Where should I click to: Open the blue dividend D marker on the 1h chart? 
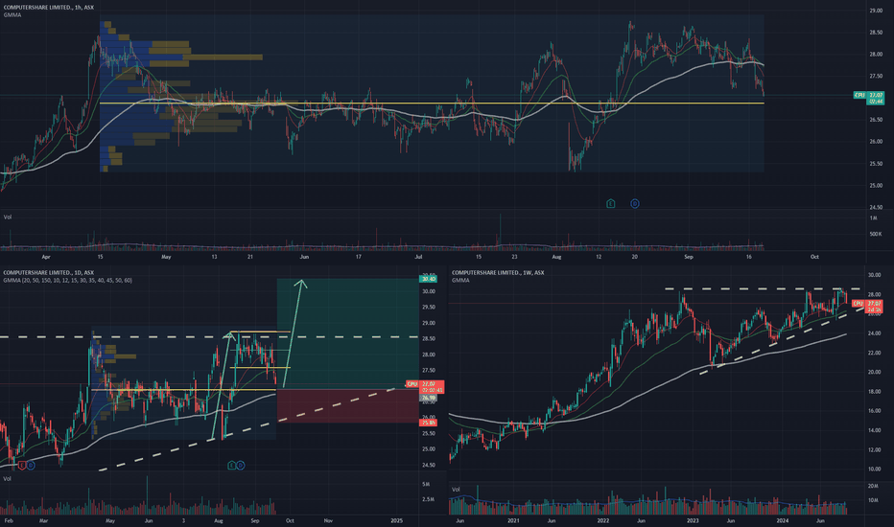click(x=635, y=203)
